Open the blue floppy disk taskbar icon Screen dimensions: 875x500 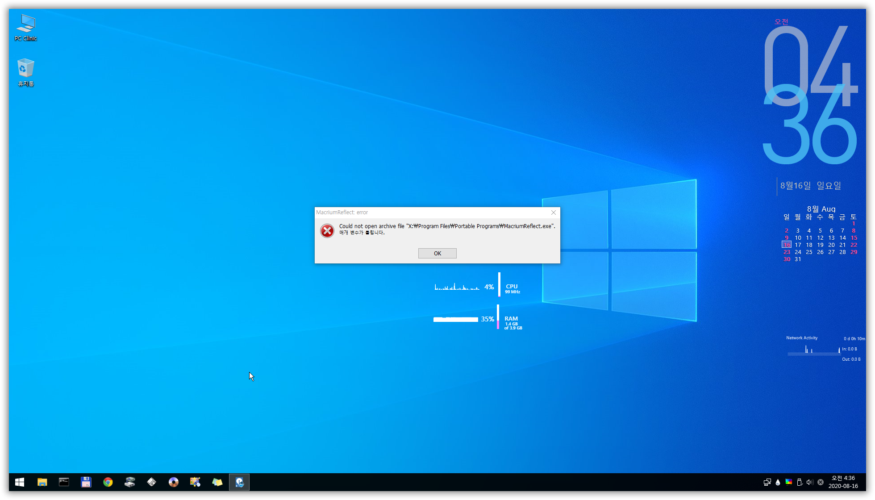(x=86, y=482)
